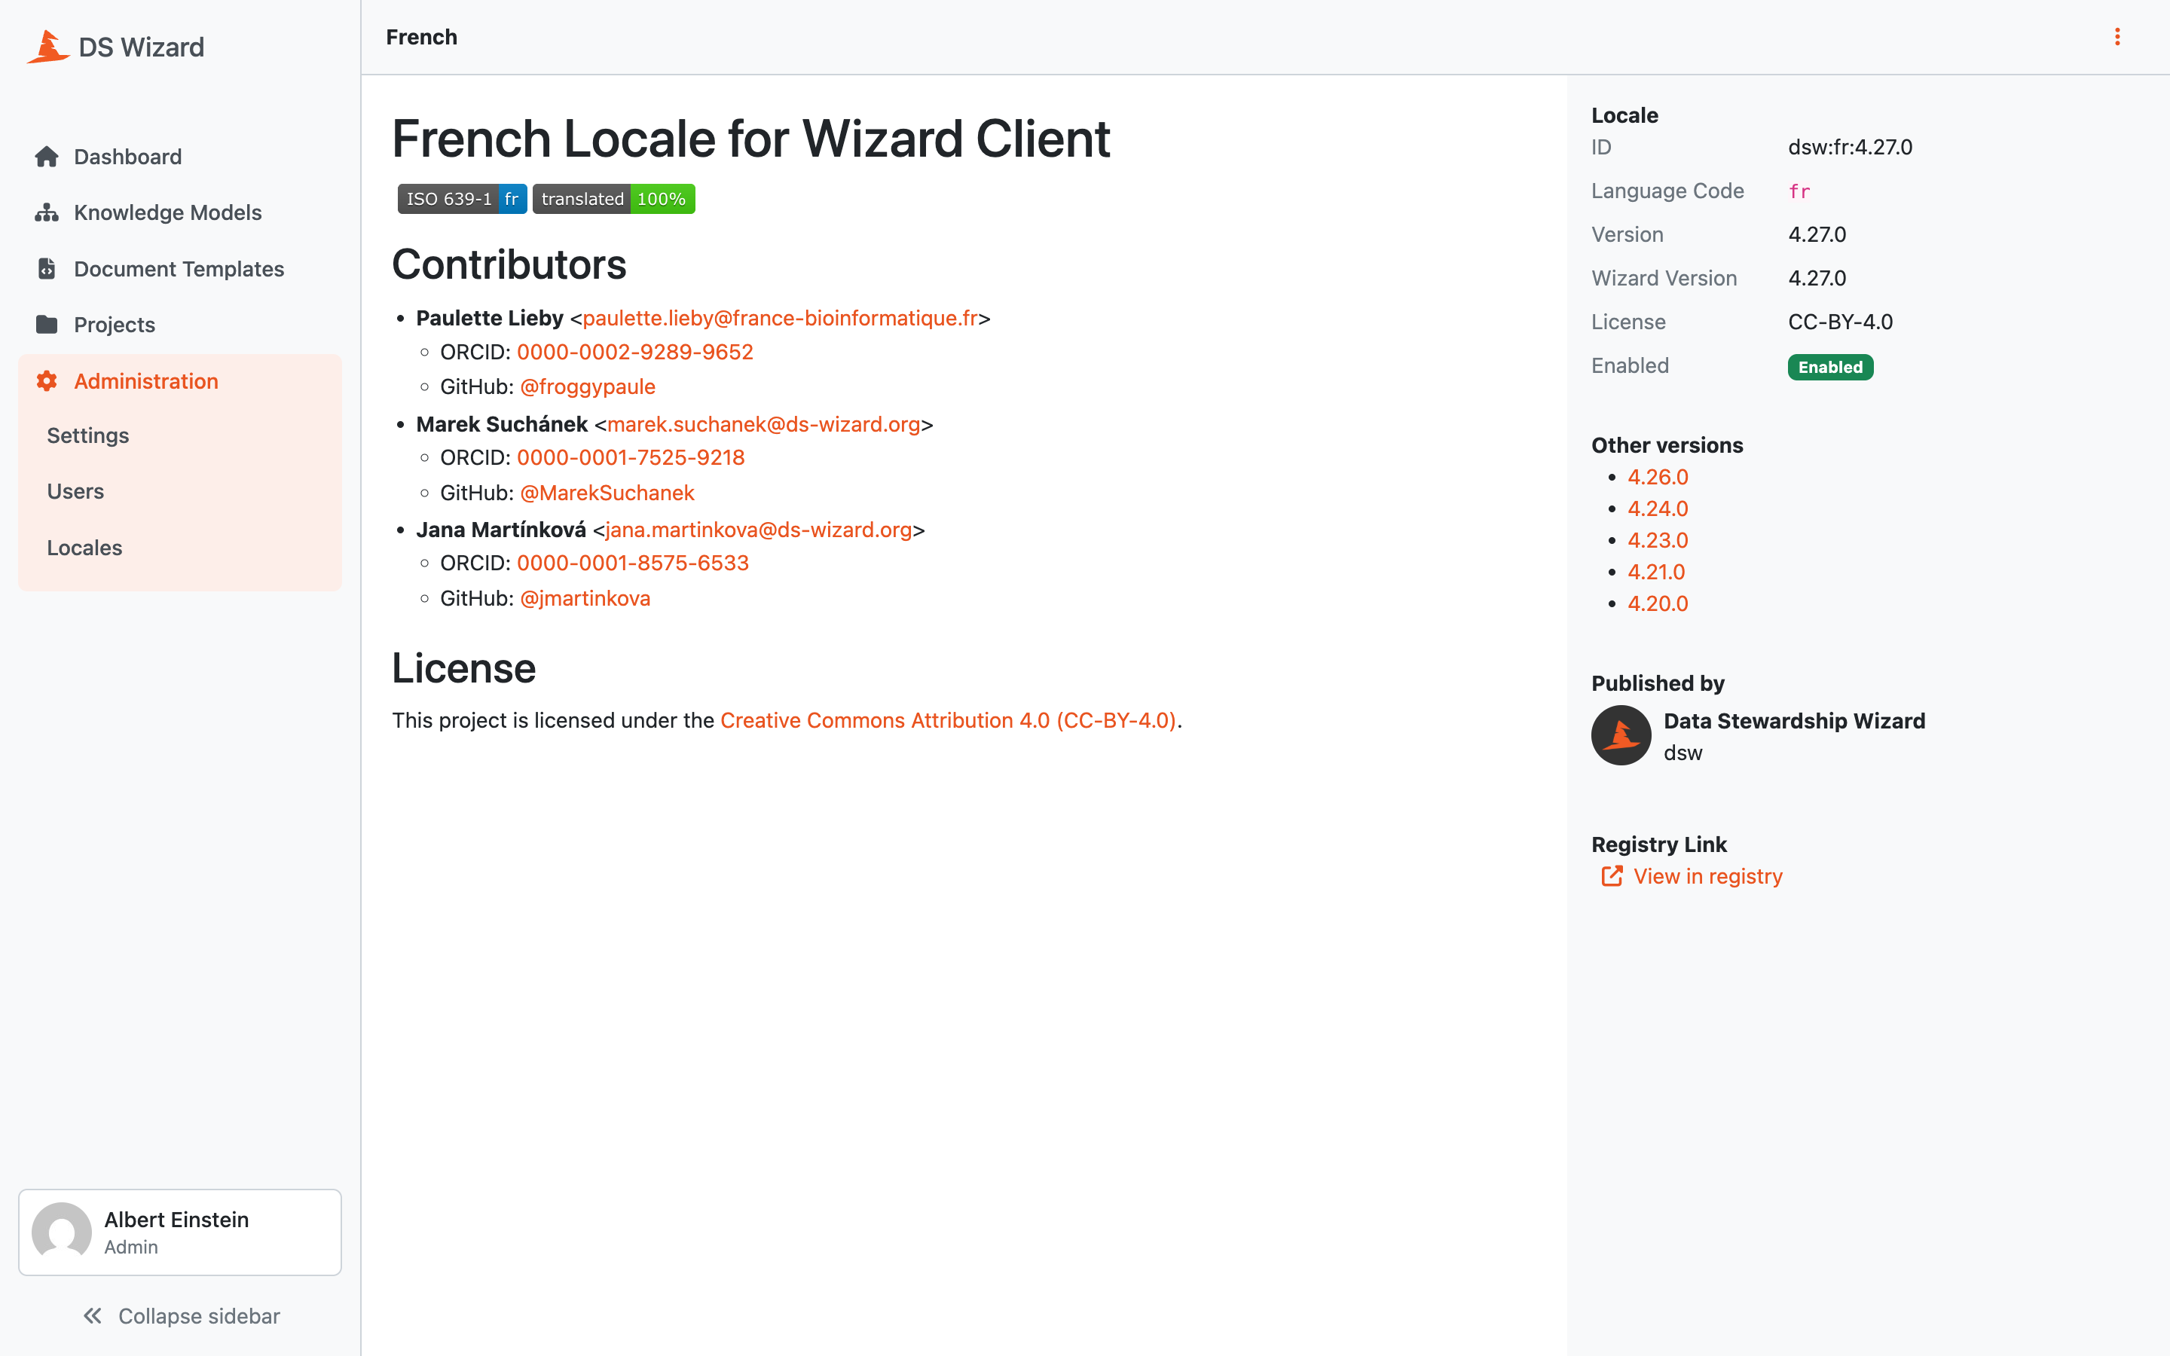2170x1356 pixels.
Task: Click the translated 100% badge
Action: point(613,199)
